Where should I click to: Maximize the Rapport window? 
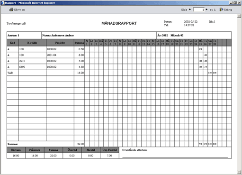pyautogui.click(x=235, y=3)
